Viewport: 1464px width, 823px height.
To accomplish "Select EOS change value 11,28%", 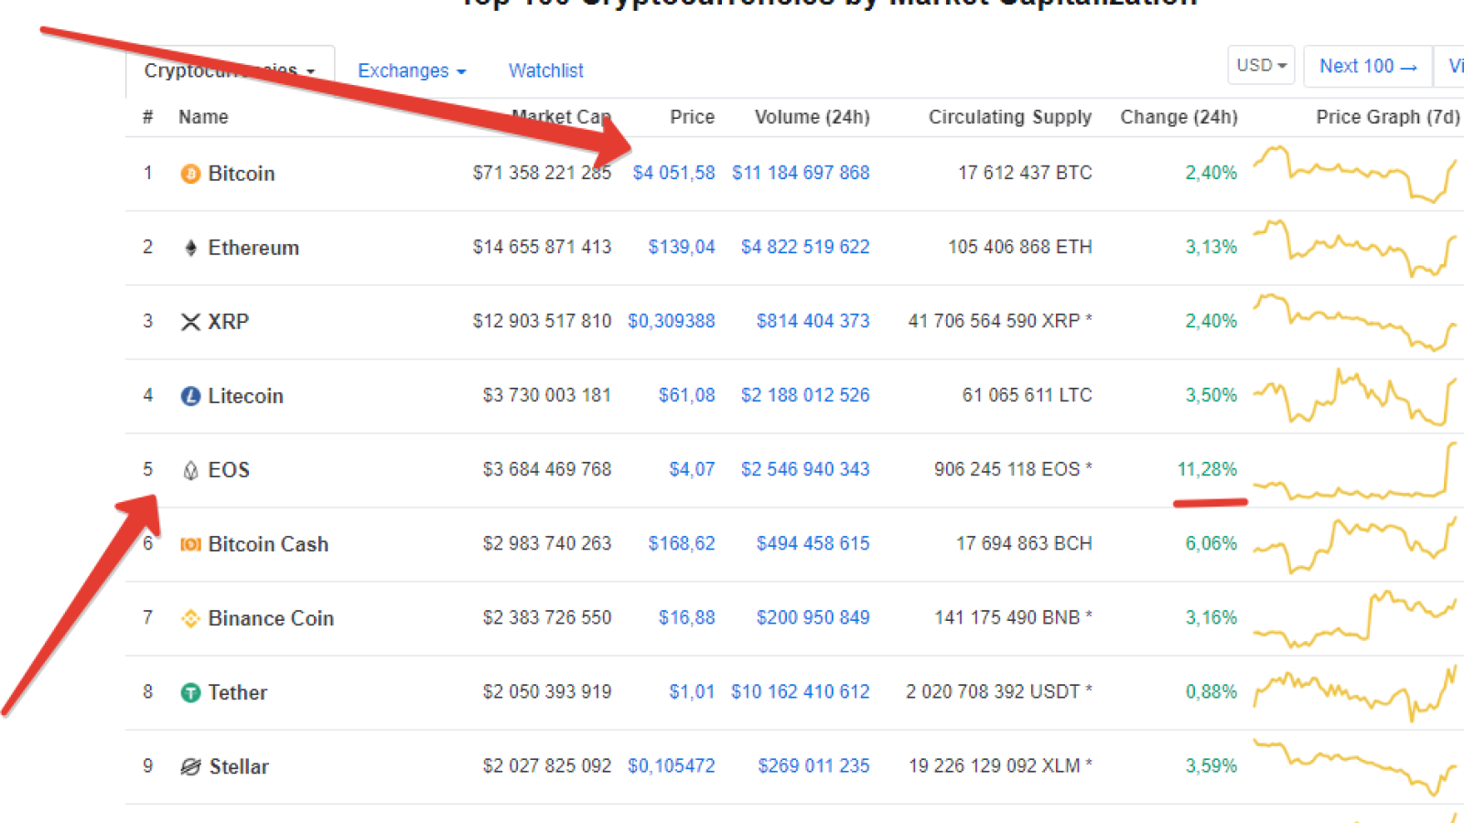I will point(1207,469).
